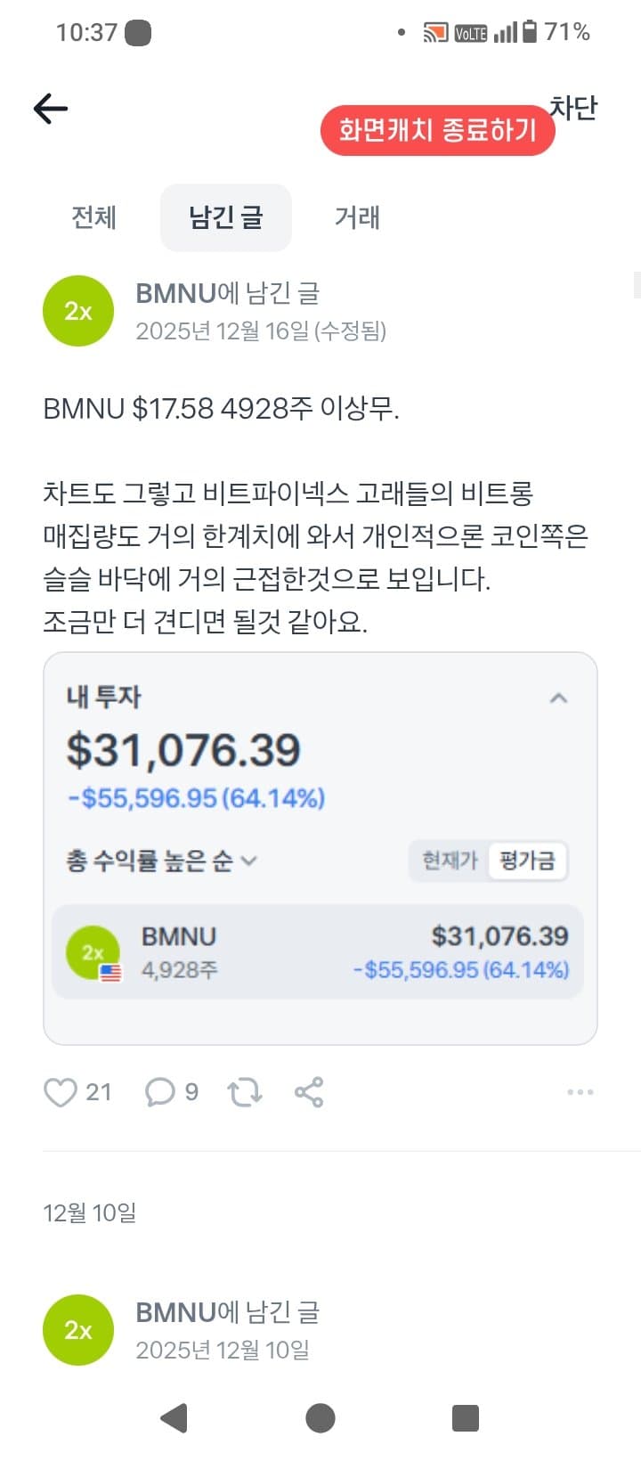Image resolution: width=641 pixels, height=1461 pixels.
Task: Repost the BMNU post
Action: (244, 1092)
